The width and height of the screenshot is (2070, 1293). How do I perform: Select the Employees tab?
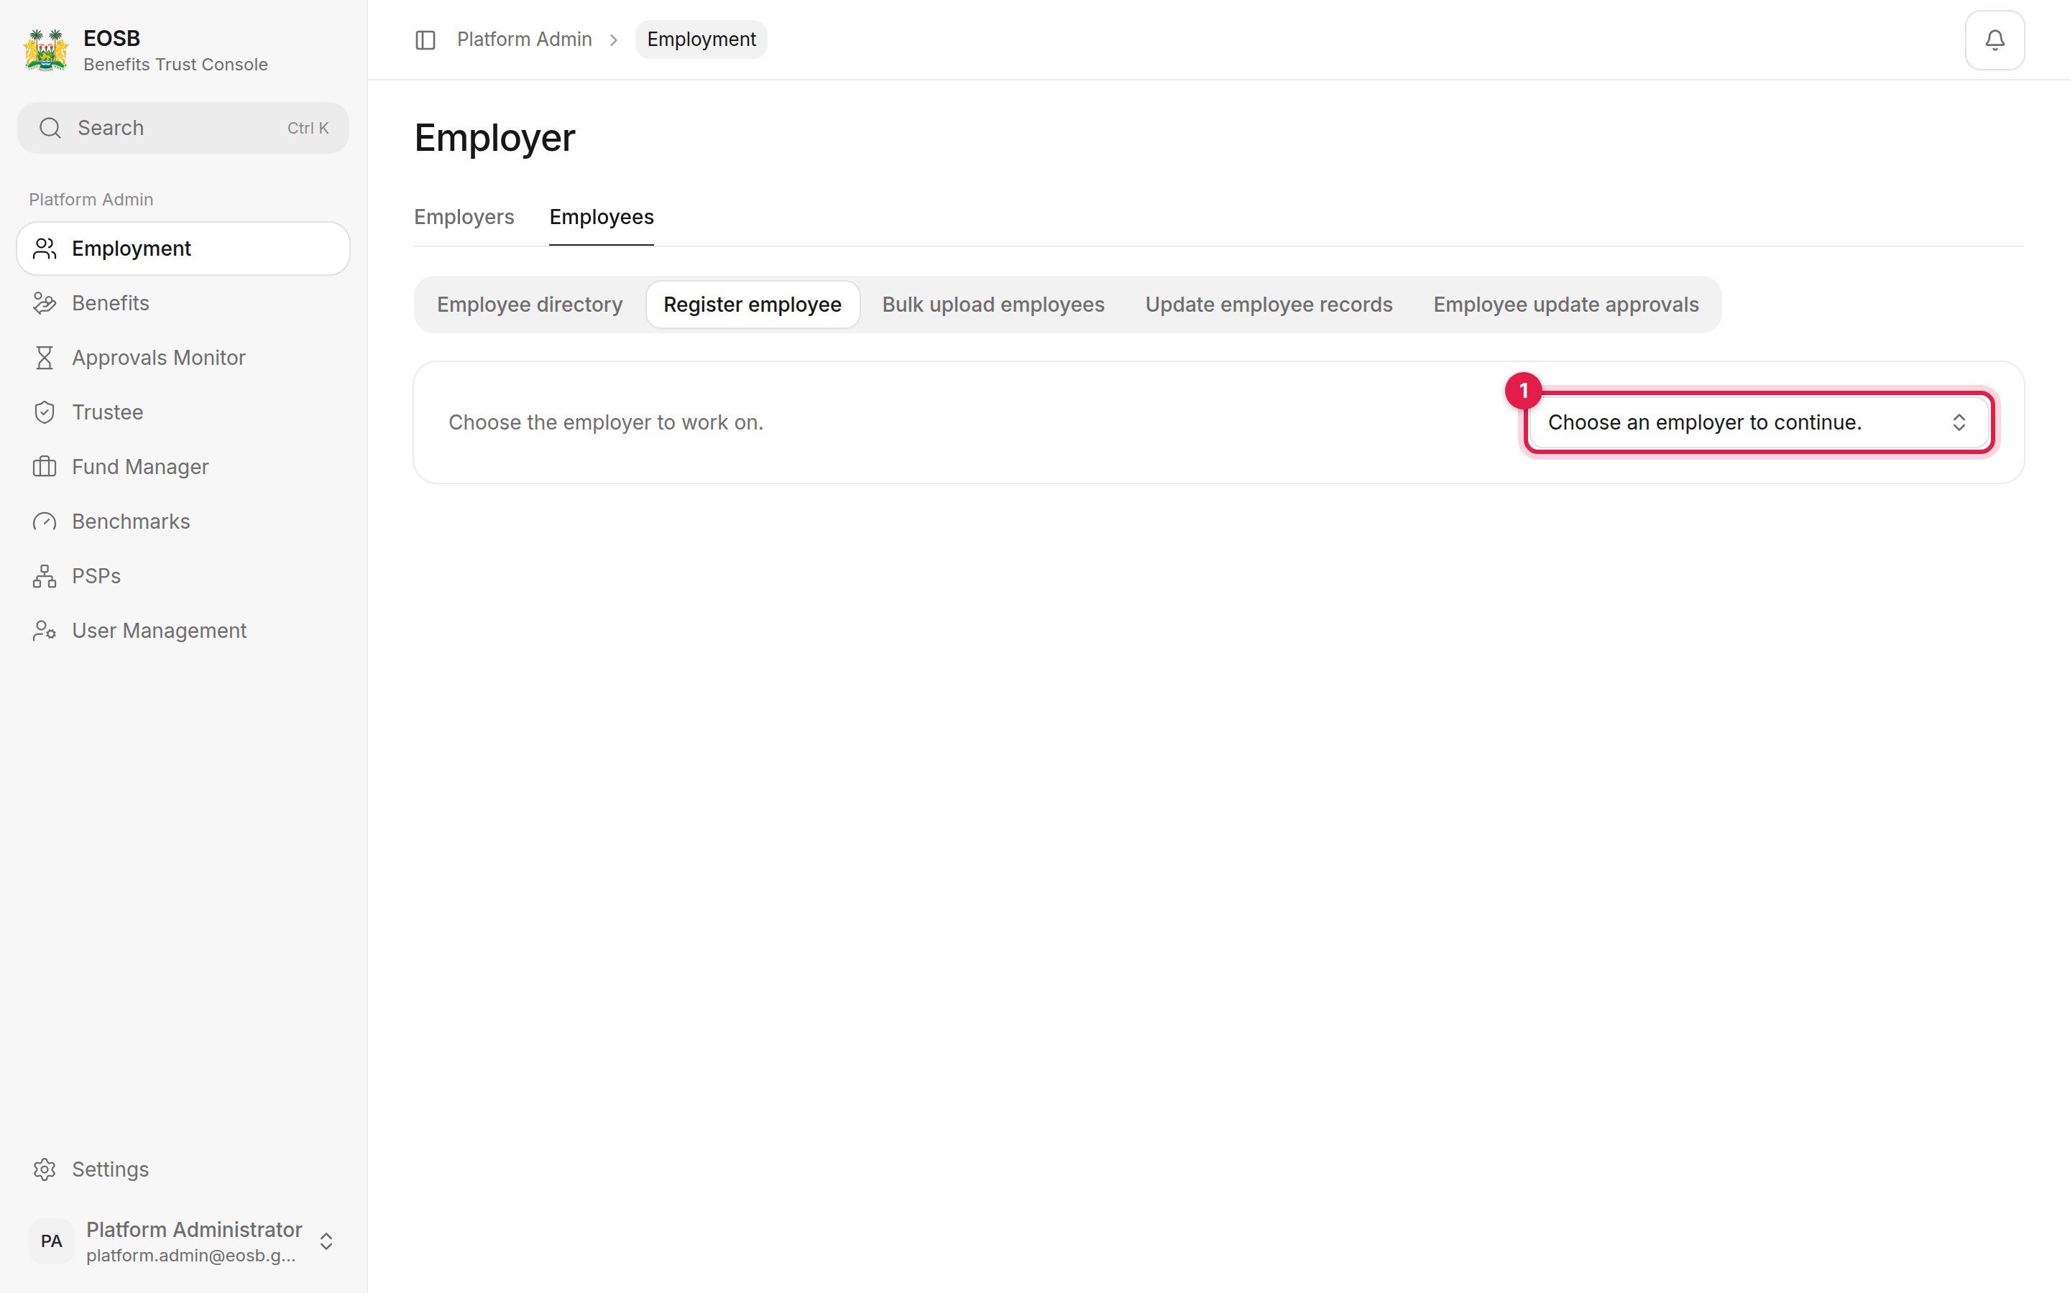click(602, 217)
